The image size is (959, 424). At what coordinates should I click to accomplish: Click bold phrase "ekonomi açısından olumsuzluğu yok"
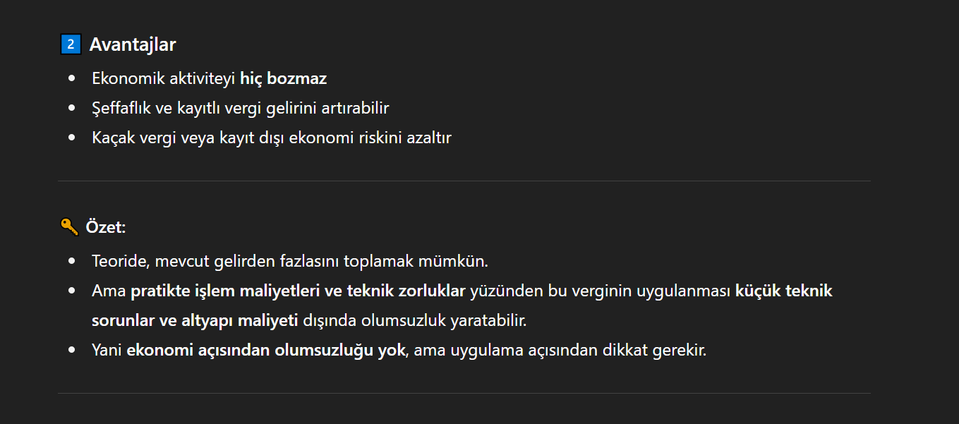(x=266, y=350)
